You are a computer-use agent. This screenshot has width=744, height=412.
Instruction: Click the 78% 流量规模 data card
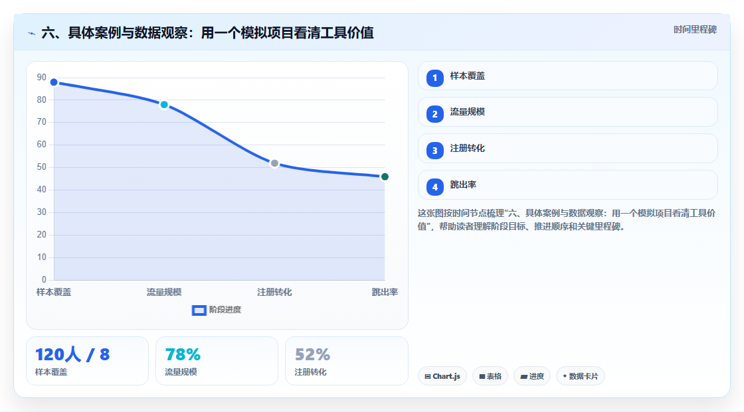click(x=217, y=361)
